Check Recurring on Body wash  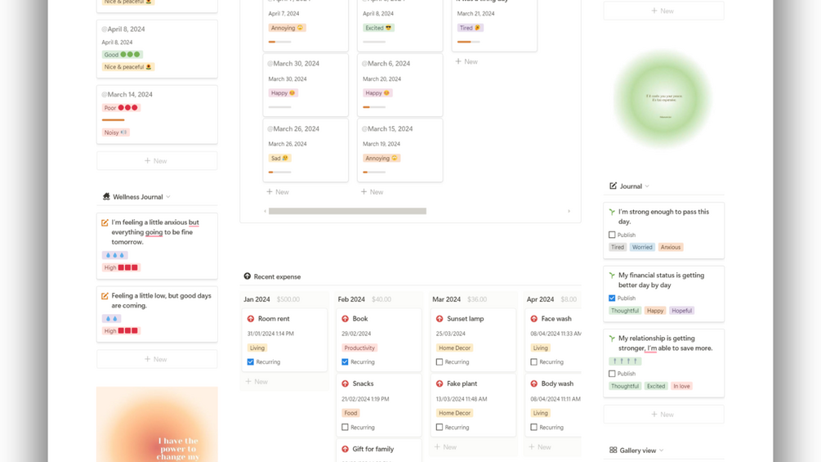(x=533, y=428)
